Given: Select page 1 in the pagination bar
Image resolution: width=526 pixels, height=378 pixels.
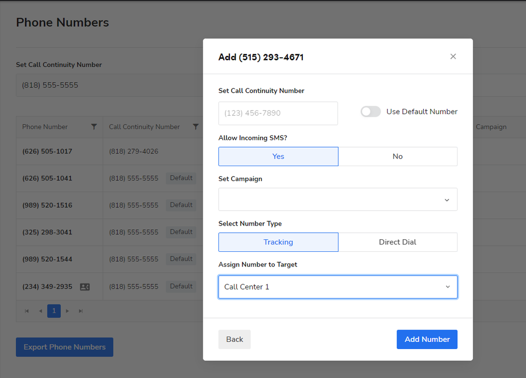Looking at the screenshot, I should pyautogui.click(x=54, y=311).
